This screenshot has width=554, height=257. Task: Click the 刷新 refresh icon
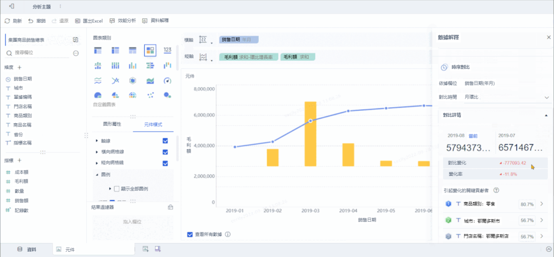[7, 21]
